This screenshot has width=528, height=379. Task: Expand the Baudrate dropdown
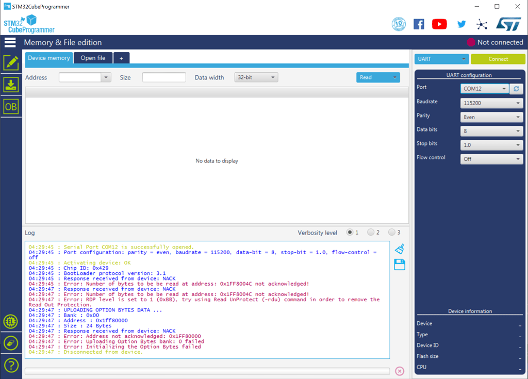pyautogui.click(x=491, y=103)
